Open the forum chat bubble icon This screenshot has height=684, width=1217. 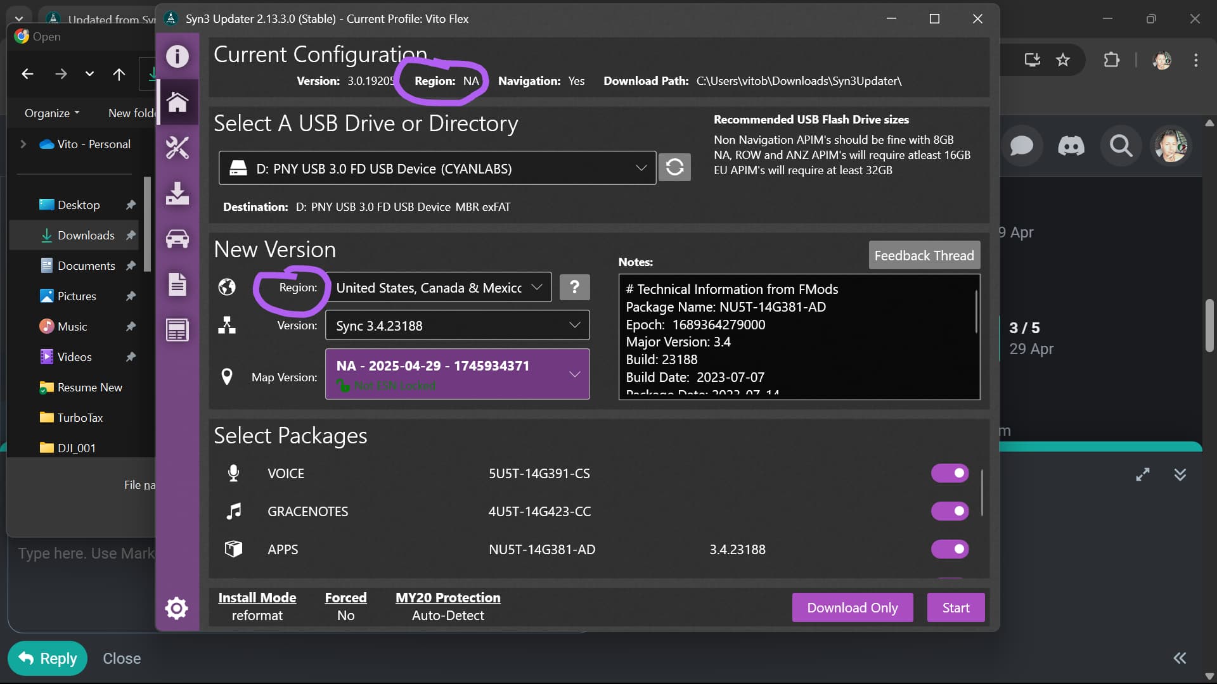point(1022,146)
